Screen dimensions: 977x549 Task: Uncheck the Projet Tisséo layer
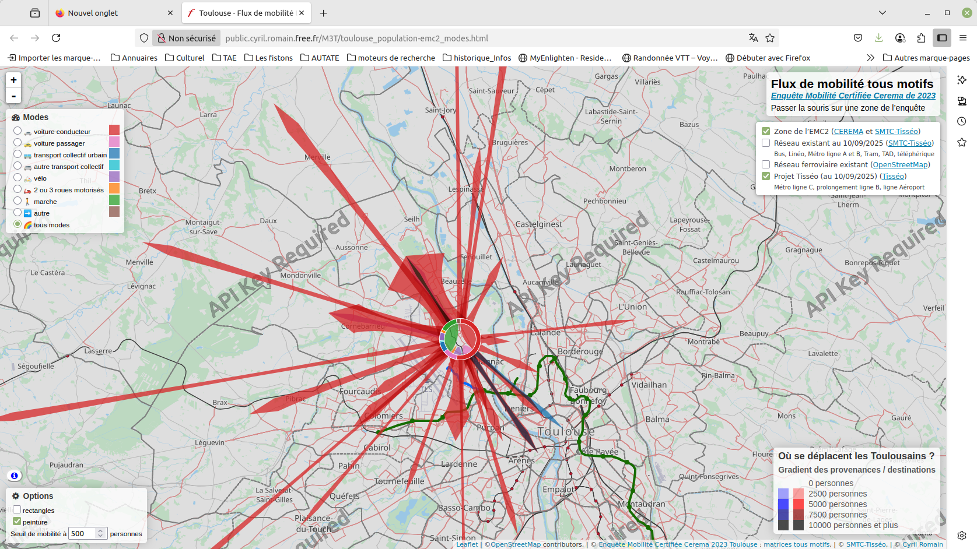766,176
